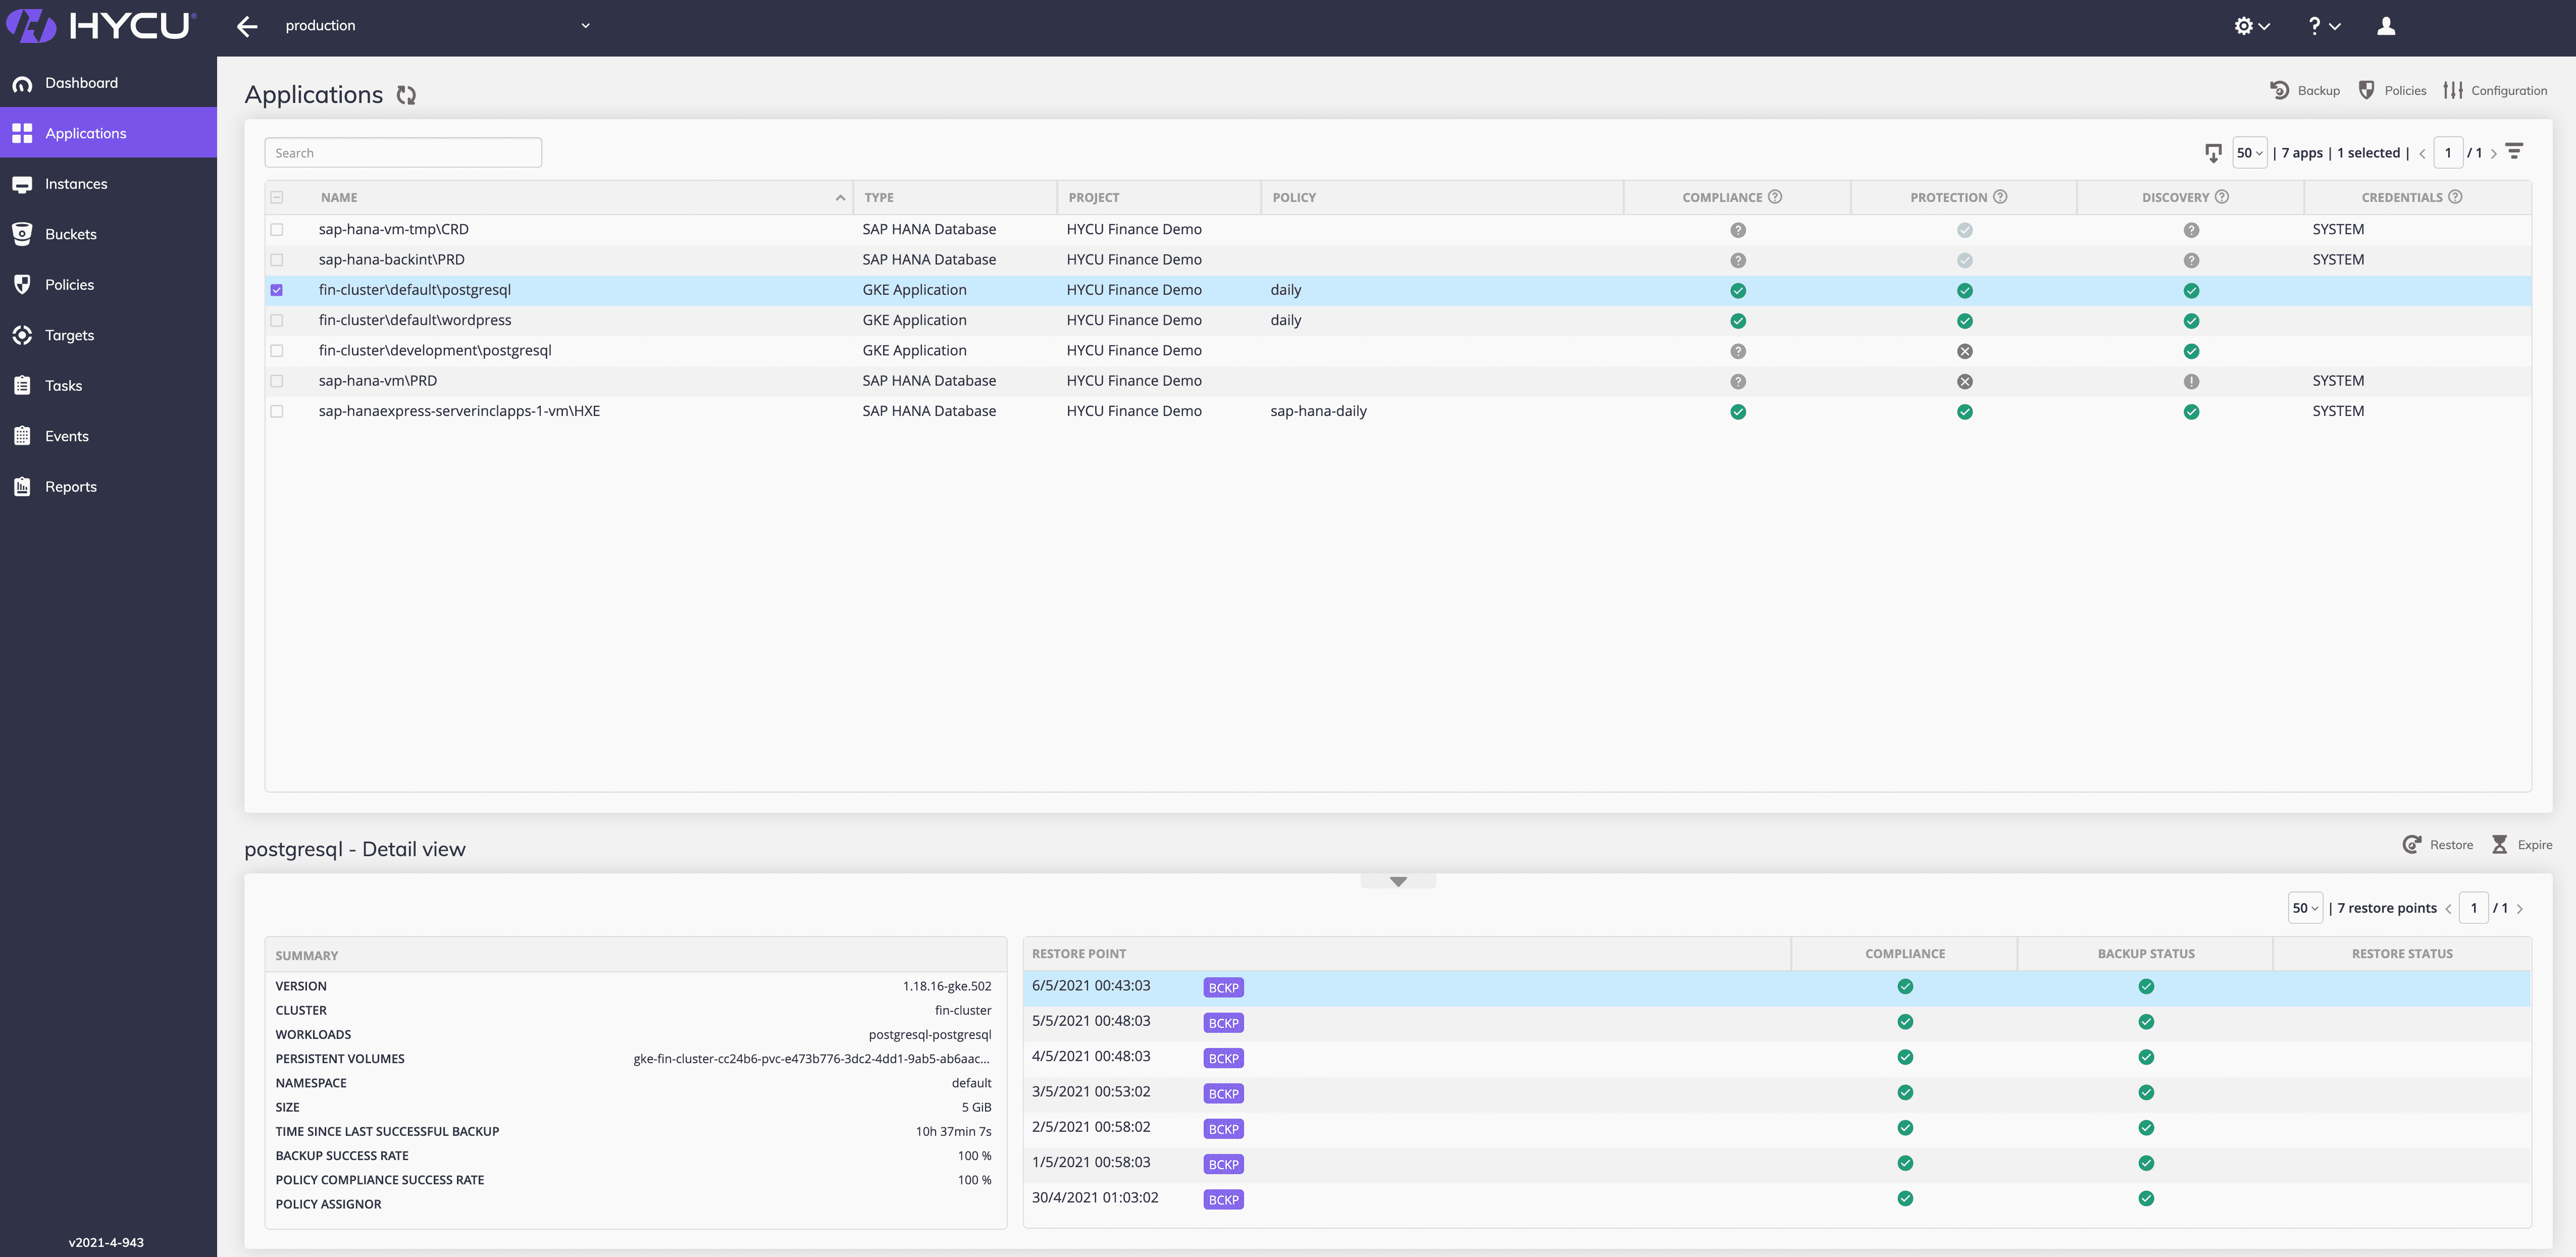Click discovery check for sap-hanaexpress-serverinclapps-1-vm\HXE

[x=2191, y=412]
